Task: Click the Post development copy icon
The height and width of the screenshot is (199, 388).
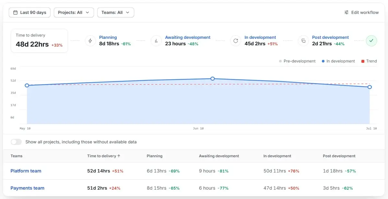Action: click(303, 41)
